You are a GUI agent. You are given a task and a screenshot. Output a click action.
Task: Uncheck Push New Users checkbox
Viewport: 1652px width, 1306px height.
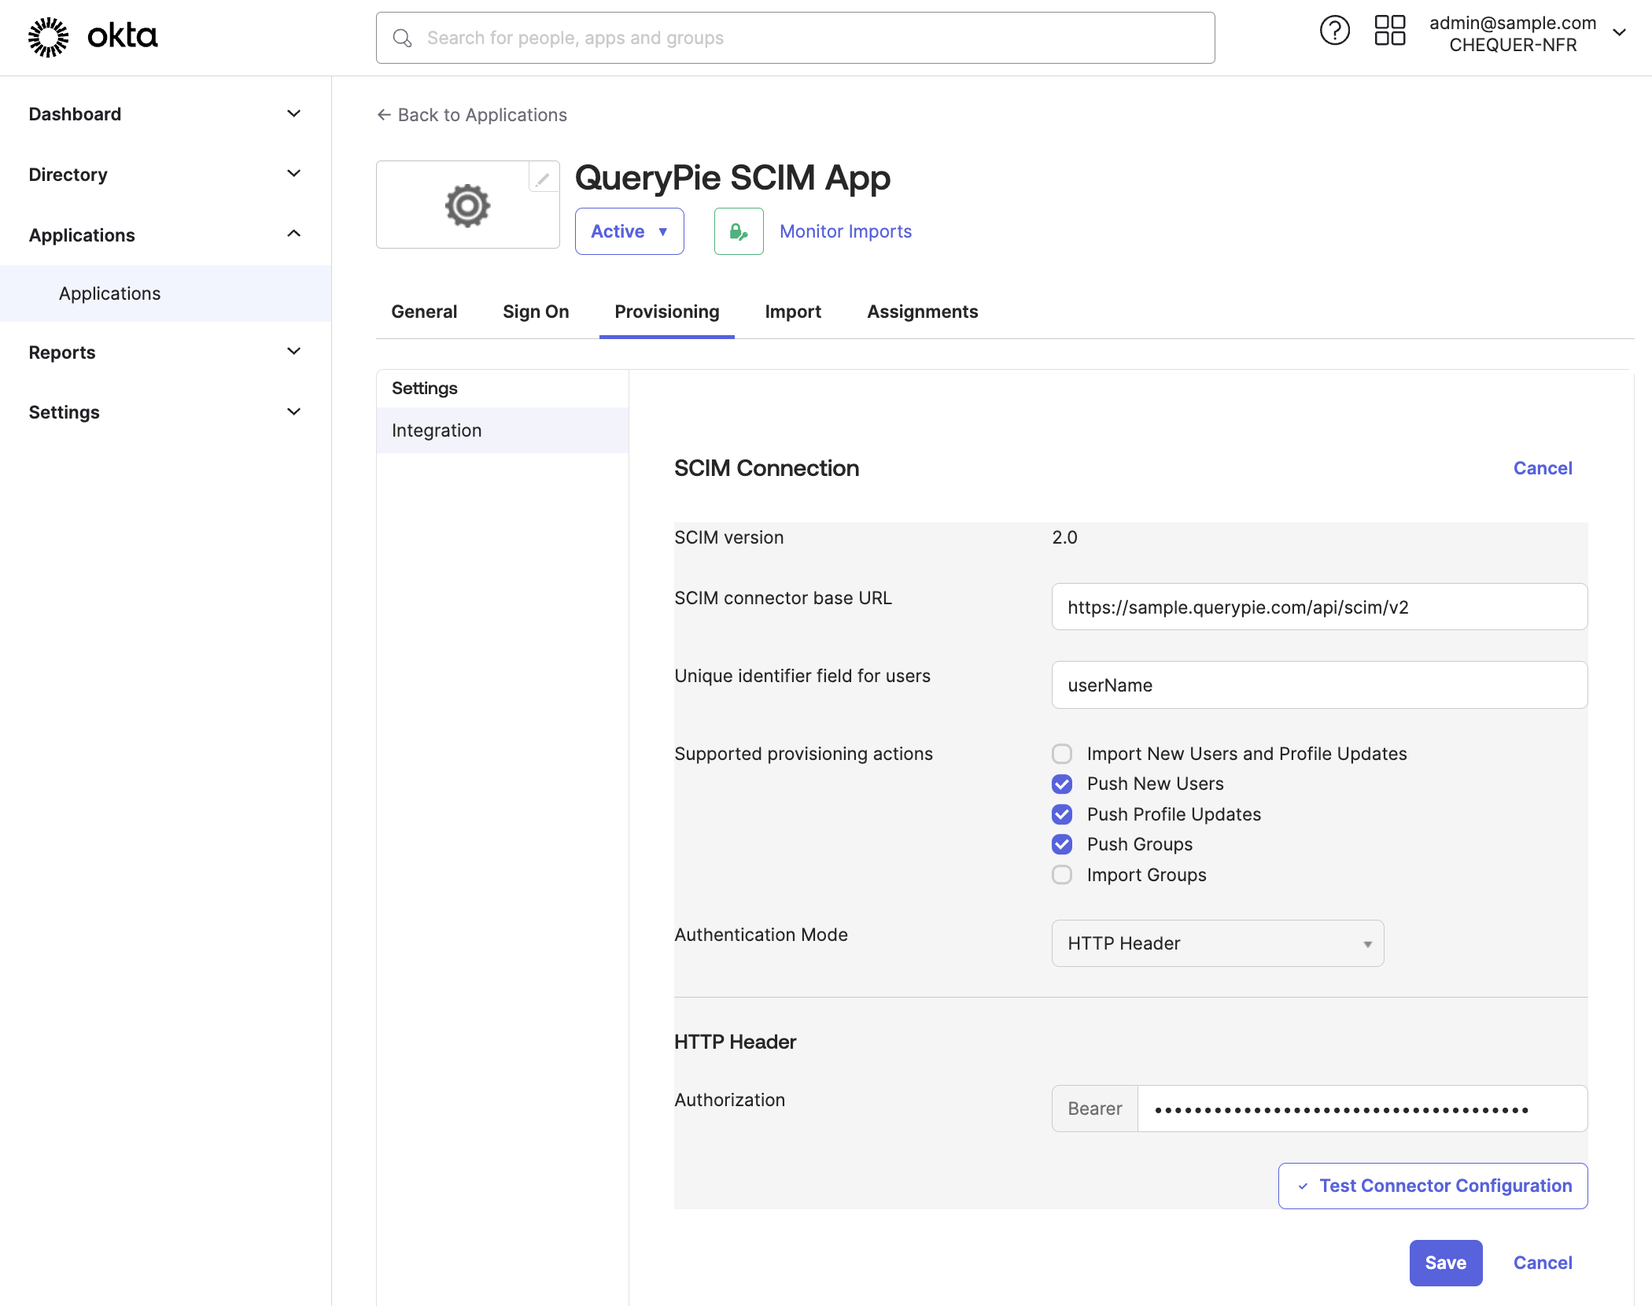point(1062,784)
